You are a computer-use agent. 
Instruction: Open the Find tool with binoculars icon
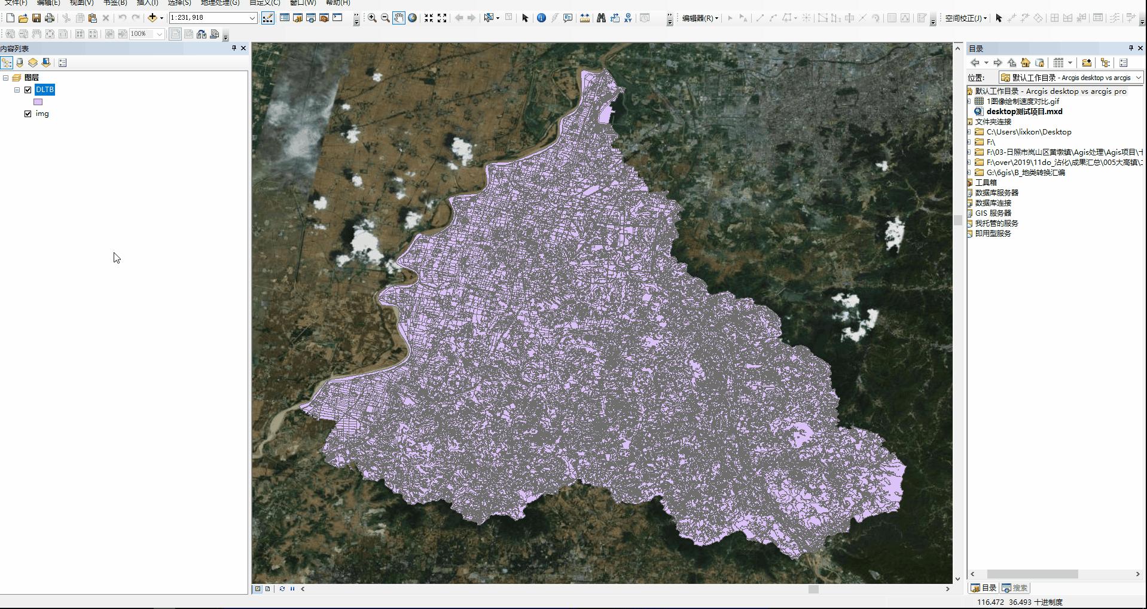(x=602, y=18)
